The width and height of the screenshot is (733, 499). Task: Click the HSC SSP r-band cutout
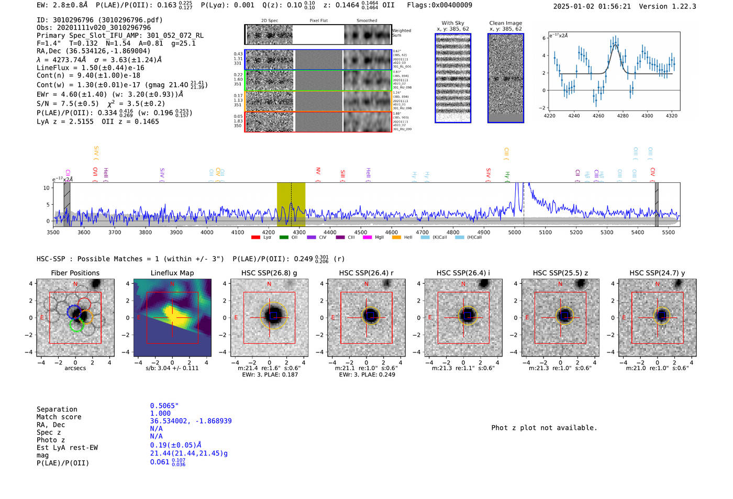[x=366, y=317]
